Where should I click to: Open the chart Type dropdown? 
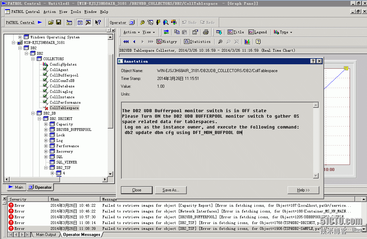283,32
